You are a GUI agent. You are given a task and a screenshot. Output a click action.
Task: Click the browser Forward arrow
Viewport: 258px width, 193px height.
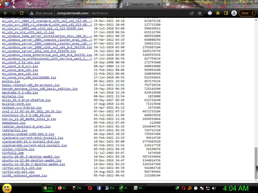14,13
